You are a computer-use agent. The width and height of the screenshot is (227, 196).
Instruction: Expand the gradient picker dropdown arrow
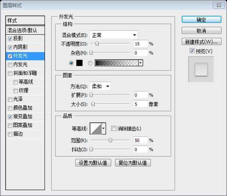tap(141, 63)
